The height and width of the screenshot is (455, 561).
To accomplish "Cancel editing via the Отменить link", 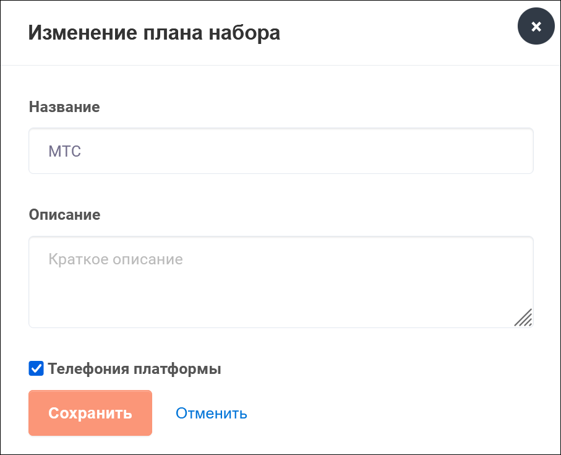I will pos(211,413).
